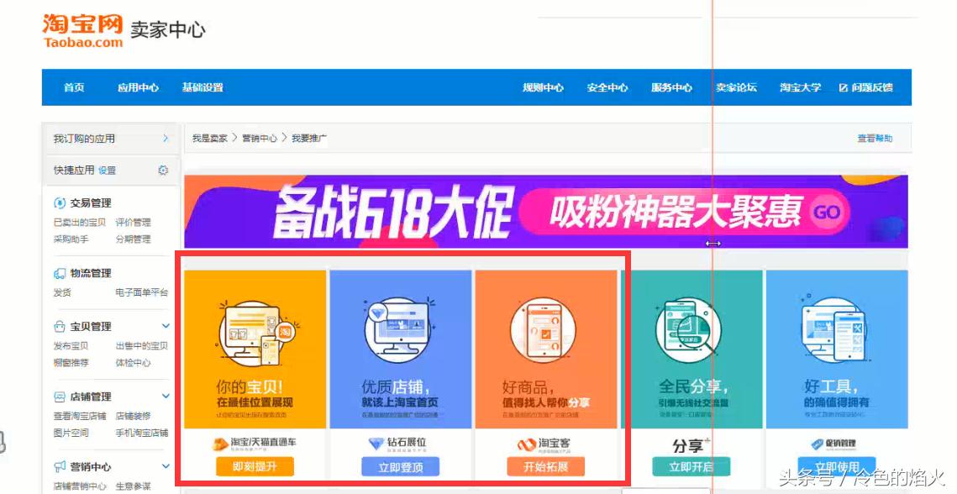Open the 采购助手 link
This screenshot has width=957, height=494.
point(71,239)
